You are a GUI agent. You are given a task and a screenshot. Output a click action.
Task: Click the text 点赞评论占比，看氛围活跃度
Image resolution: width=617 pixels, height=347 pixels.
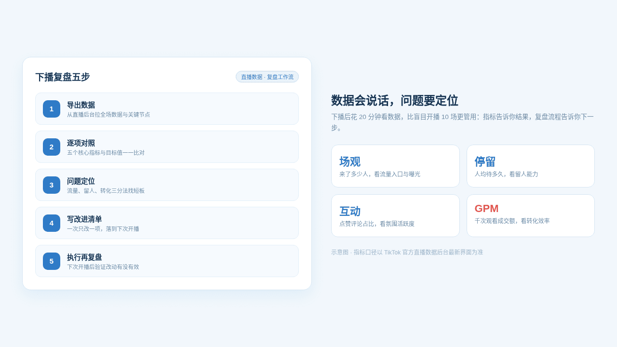(377, 224)
